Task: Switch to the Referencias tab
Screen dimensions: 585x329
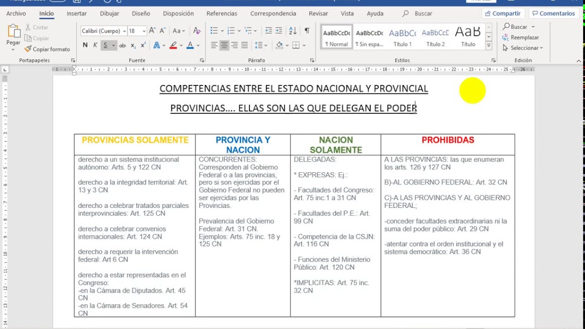Action: [x=222, y=14]
